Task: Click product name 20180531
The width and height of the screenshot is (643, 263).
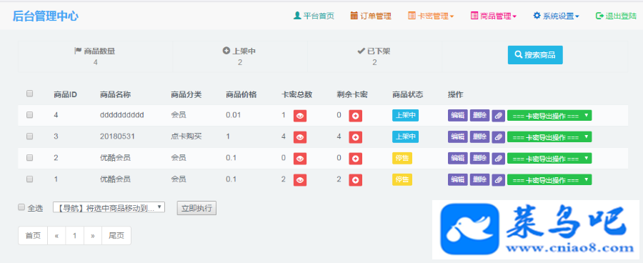Action: tap(117, 137)
